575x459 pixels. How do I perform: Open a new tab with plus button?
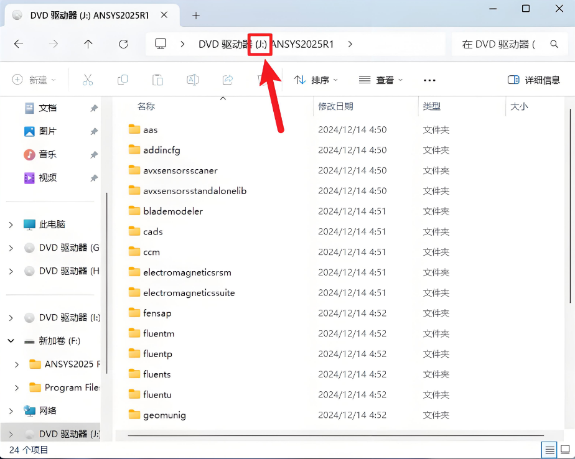coord(196,16)
